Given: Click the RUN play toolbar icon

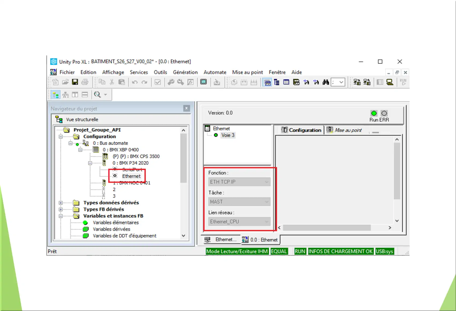Looking at the screenshot, I should tap(403, 82).
